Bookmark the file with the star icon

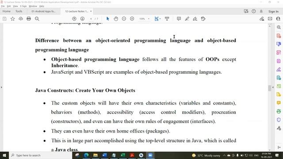click(13, 19)
